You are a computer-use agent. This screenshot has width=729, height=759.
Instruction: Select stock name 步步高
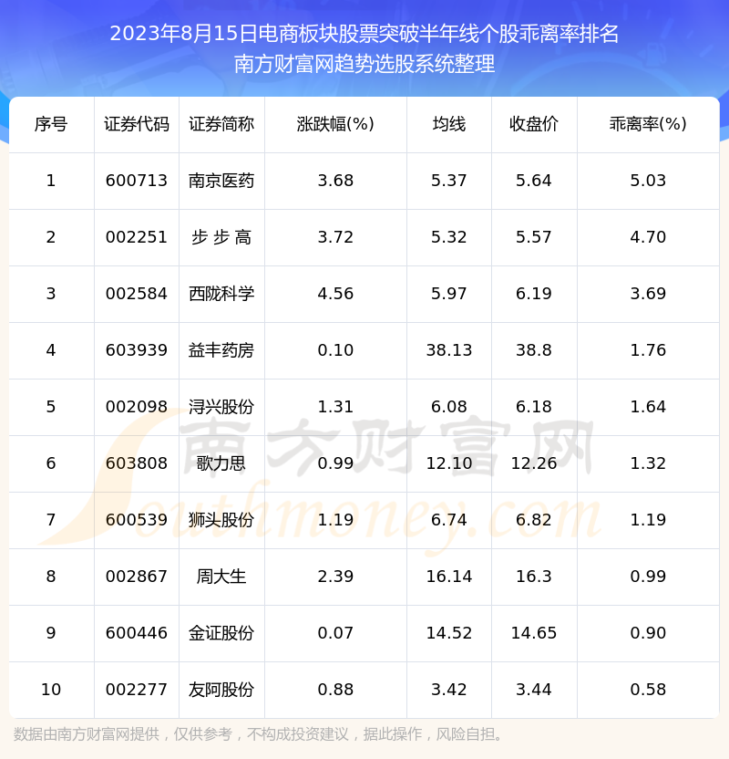[221, 237]
